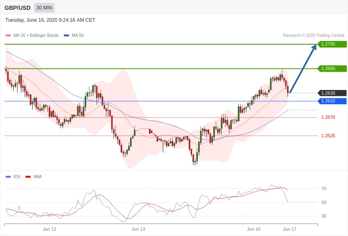Click the RSI 30 level label

coord(324,216)
